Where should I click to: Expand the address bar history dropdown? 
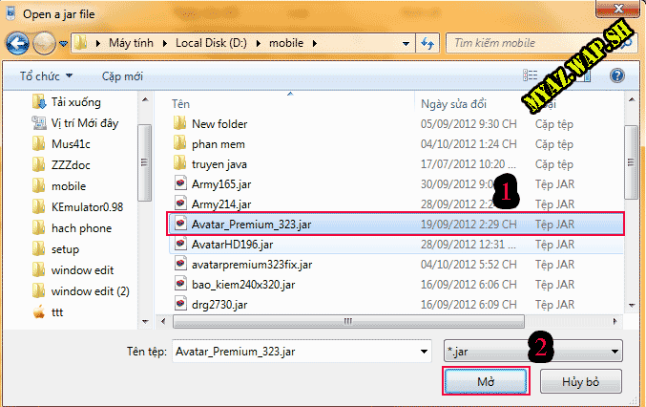[x=407, y=43]
